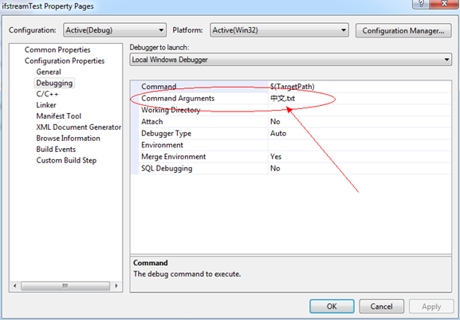This screenshot has width=460, height=320.
Task: Expand the Debugger to launch dropdown
Action: [x=290, y=60]
